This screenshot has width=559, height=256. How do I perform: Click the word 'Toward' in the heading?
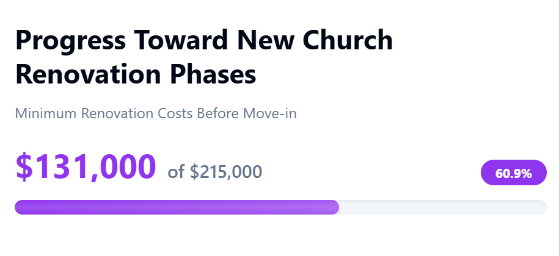(x=181, y=40)
